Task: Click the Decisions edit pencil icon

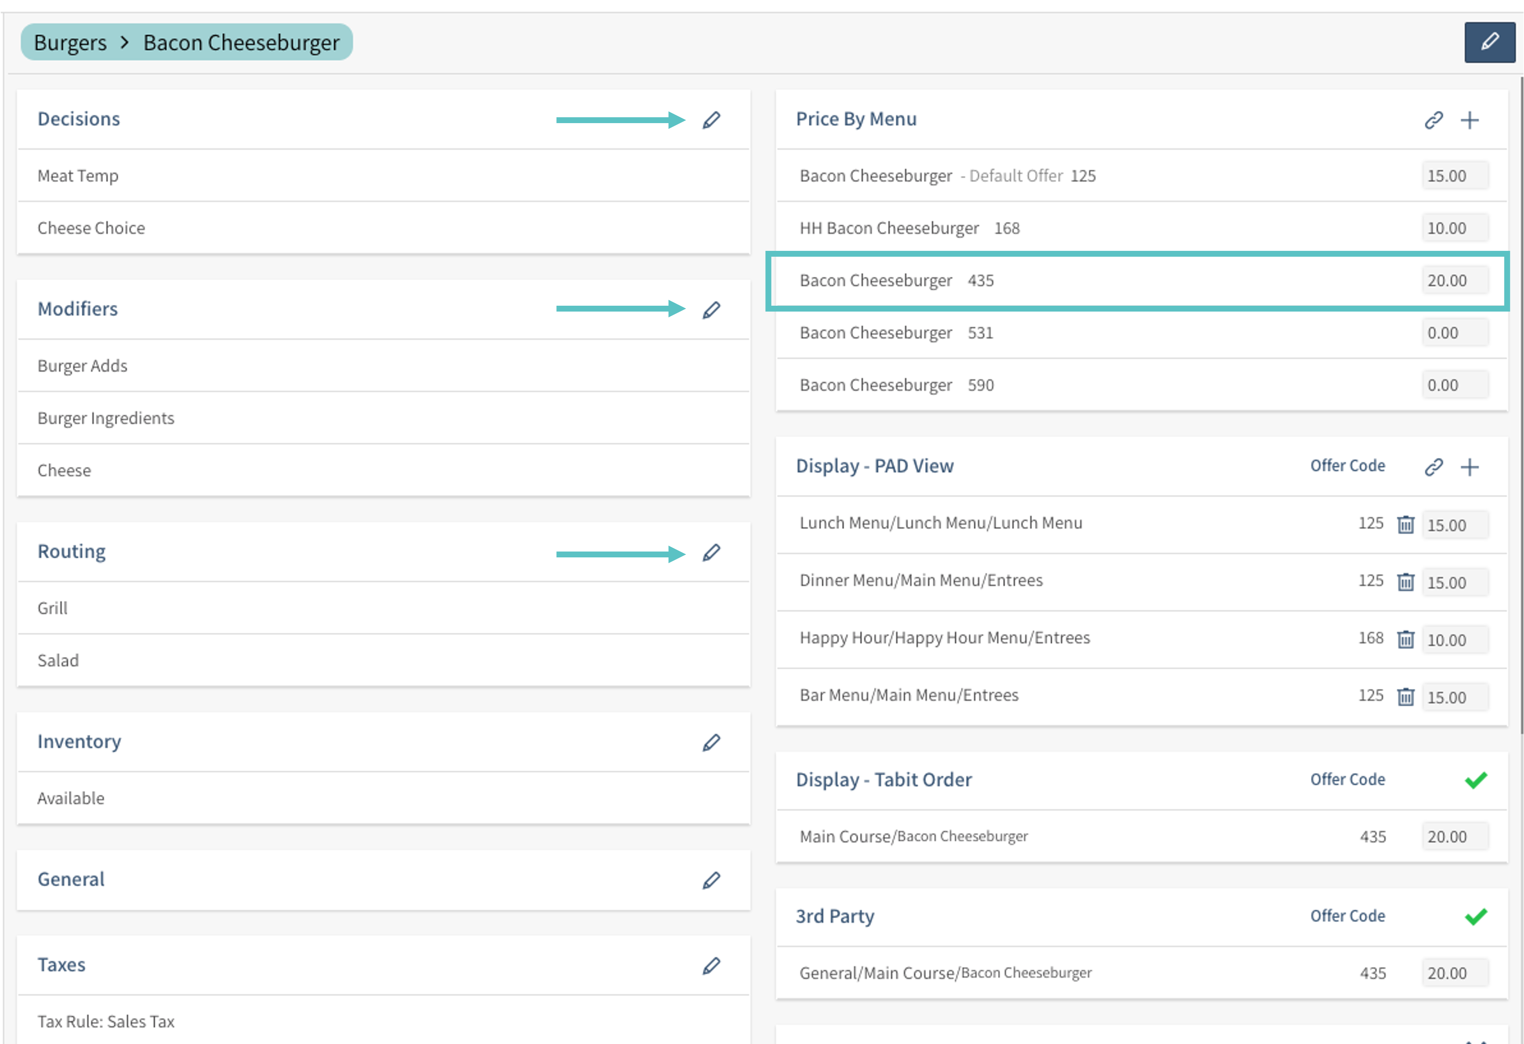Action: 712,120
